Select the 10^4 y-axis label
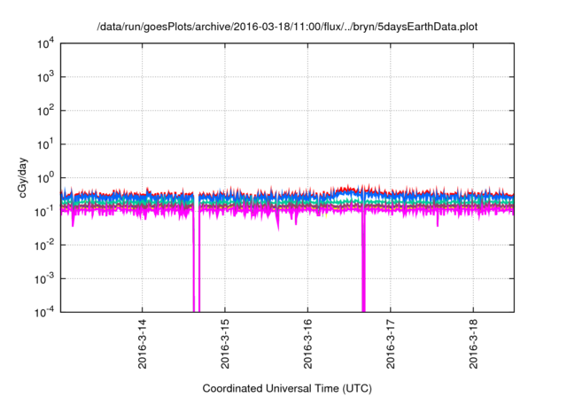The image size is (567, 397). point(46,43)
